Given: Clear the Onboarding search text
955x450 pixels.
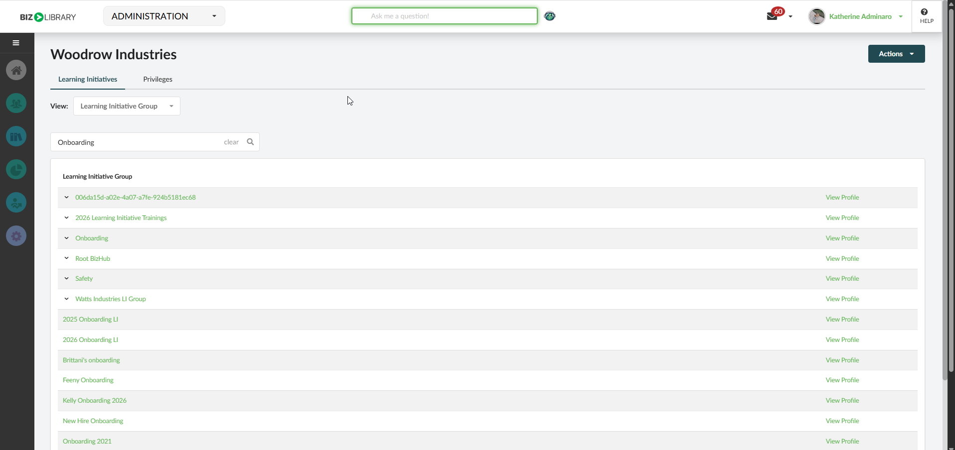Looking at the screenshot, I should 231,142.
